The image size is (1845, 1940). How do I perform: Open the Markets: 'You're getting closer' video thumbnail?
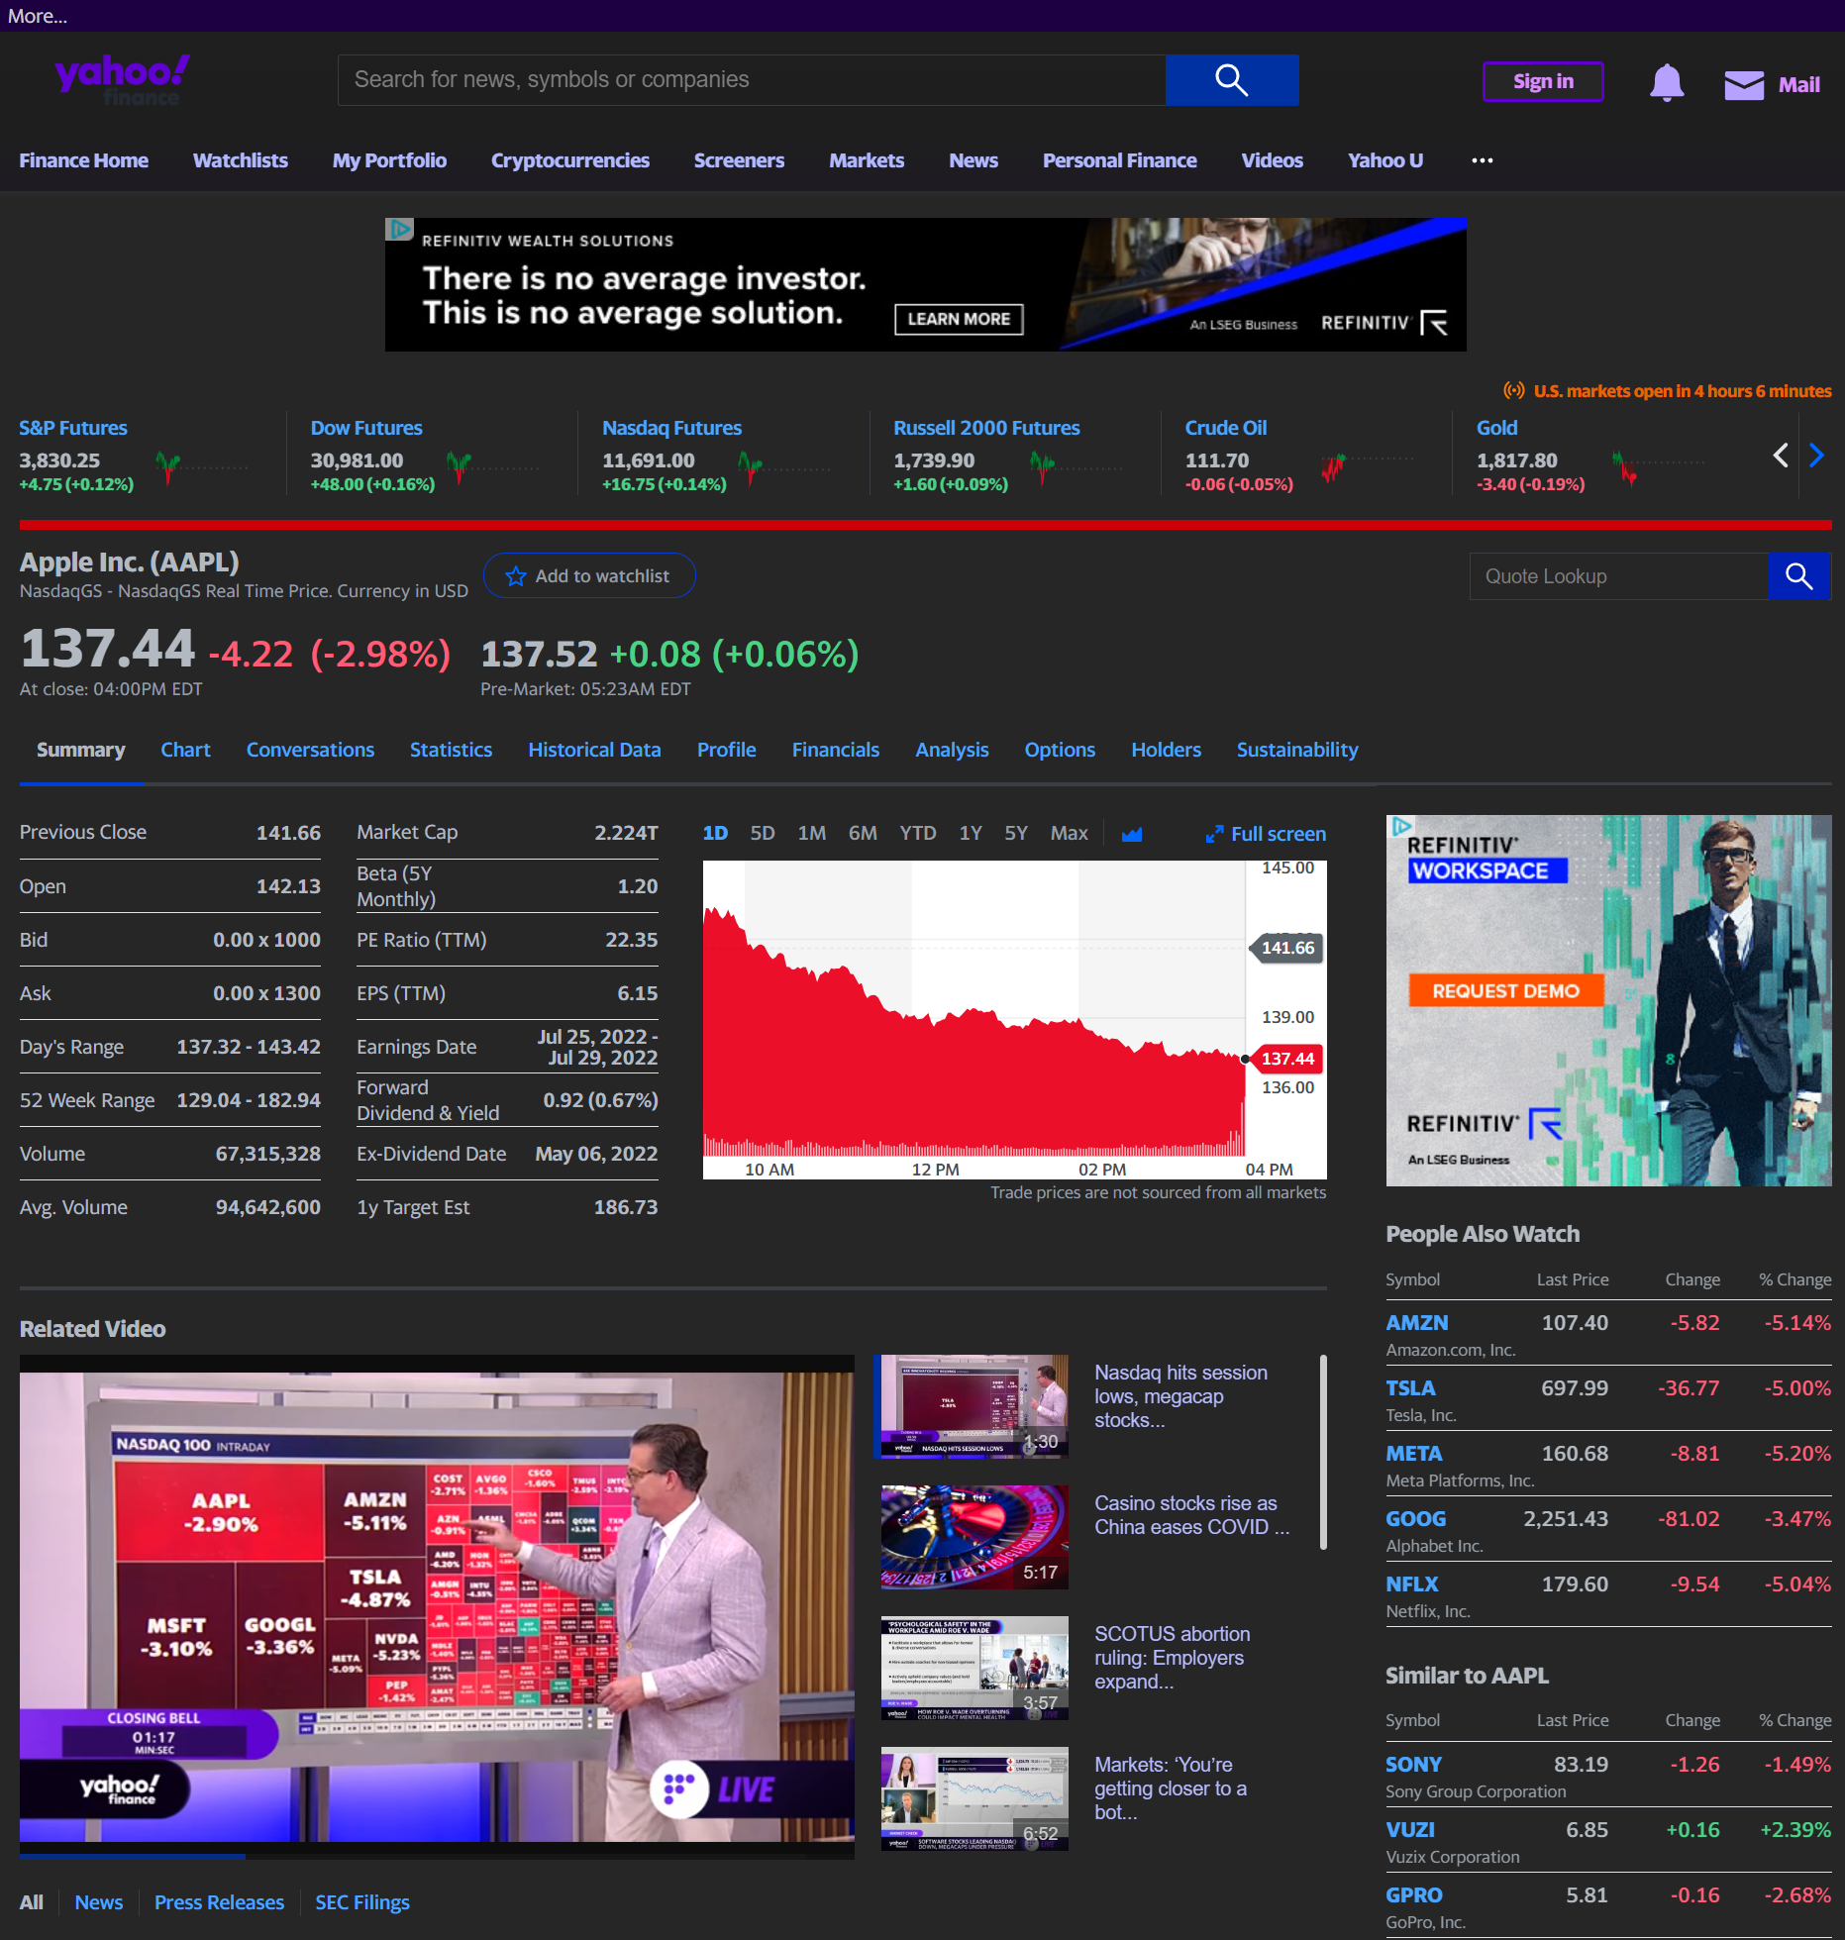point(974,1798)
